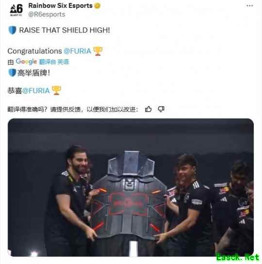Give thumbs up to the translation
262x264 pixels.
(148, 109)
